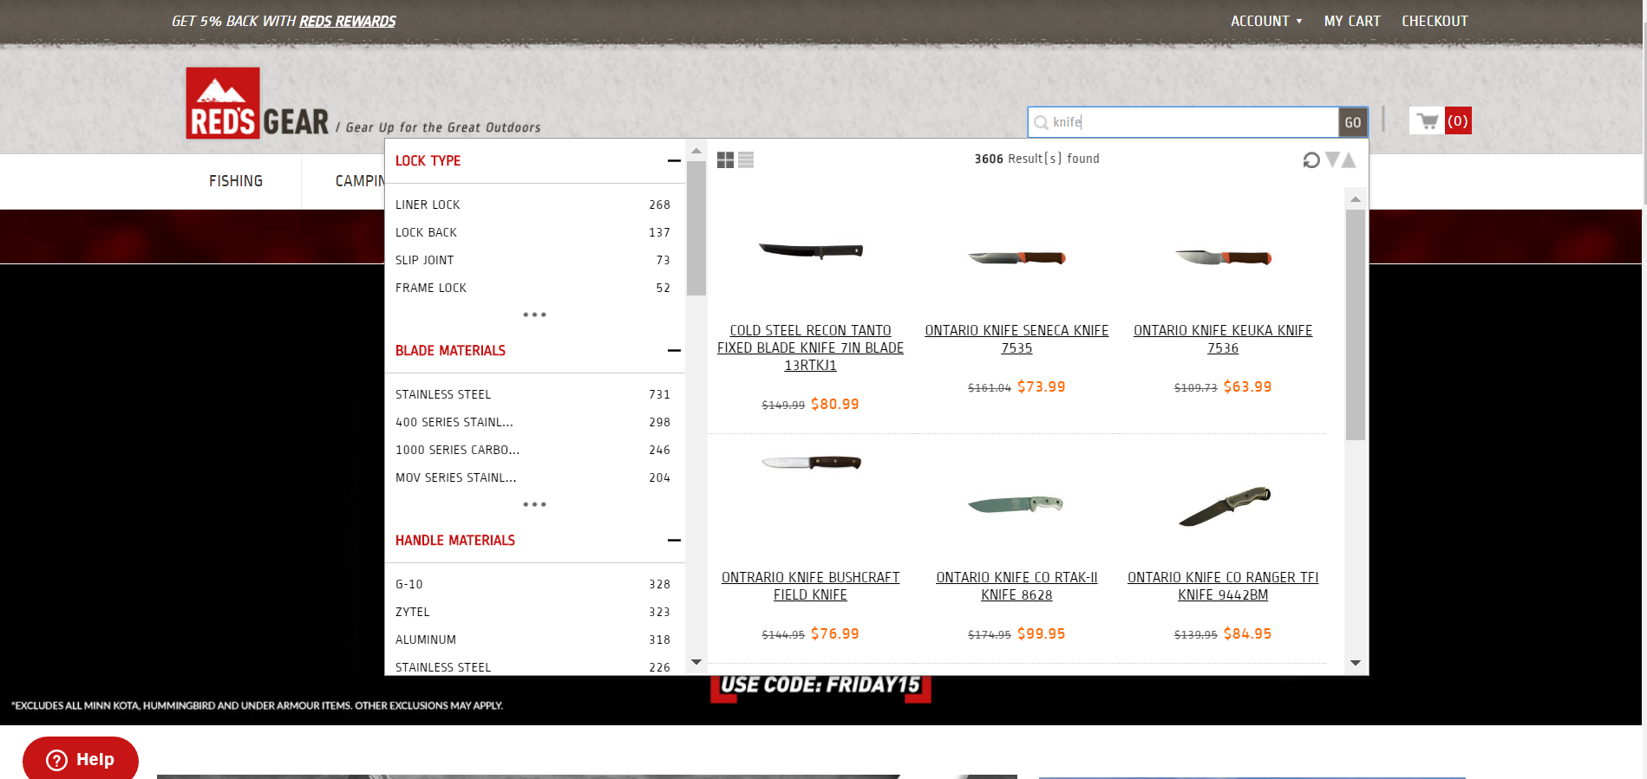Switch results to grid view
This screenshot has width=1647, height=779.
725,160
